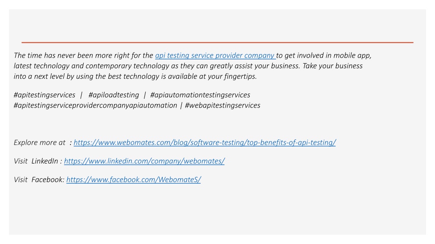Visit the LinkedIn webomates company URL

pyautogui.click(x=144, y=161)
